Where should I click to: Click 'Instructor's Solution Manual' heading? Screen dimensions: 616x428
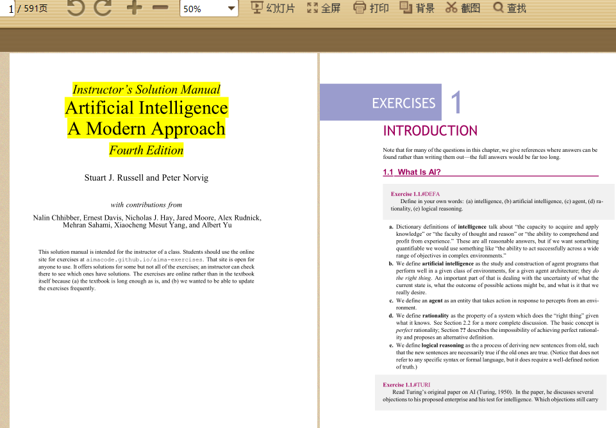[146, 90]
